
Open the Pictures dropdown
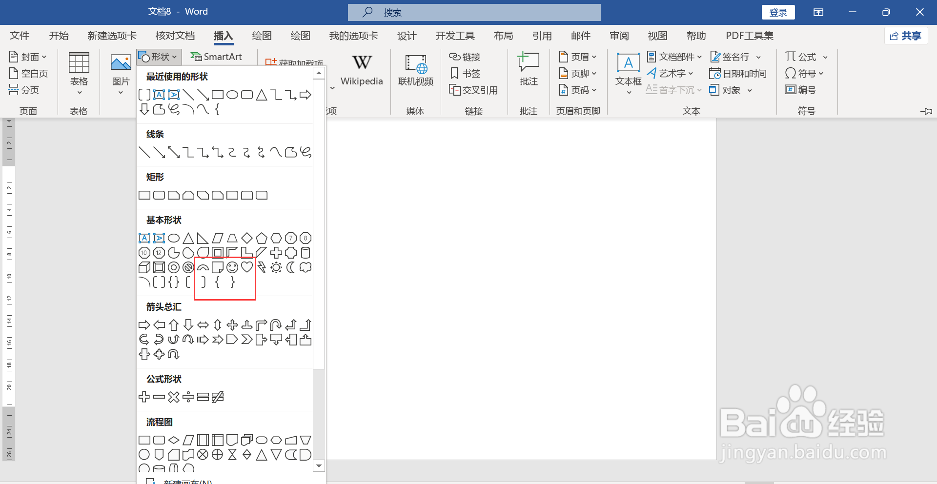[x=121, y=74]
